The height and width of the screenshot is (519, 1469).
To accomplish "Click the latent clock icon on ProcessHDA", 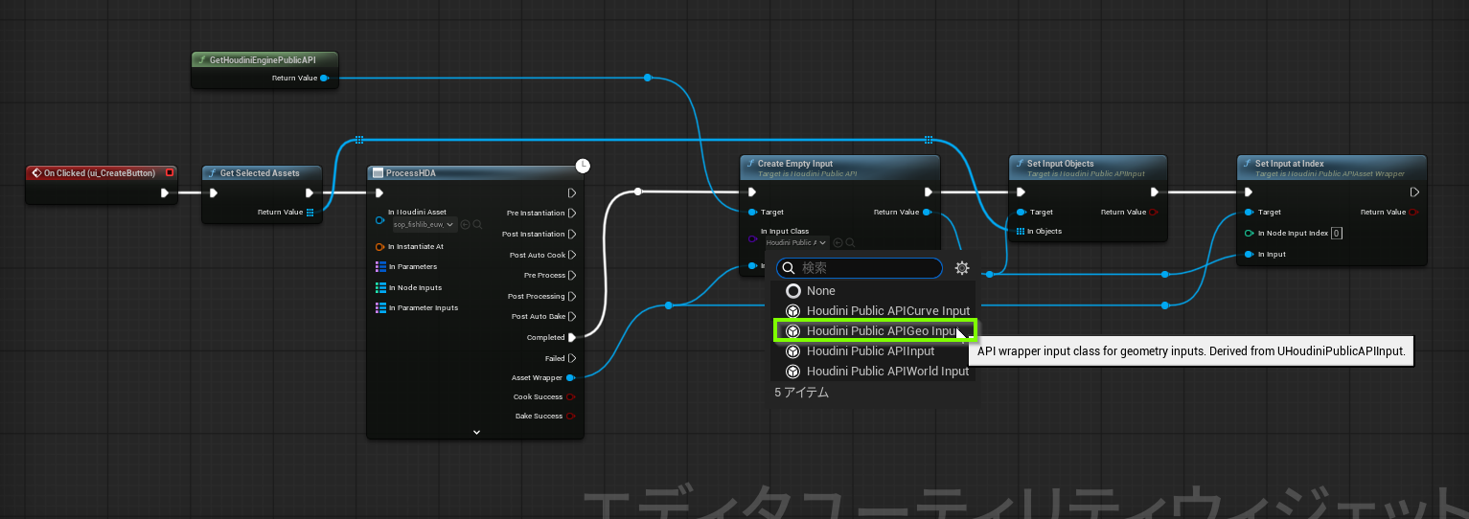I will (x=583, y=167).
